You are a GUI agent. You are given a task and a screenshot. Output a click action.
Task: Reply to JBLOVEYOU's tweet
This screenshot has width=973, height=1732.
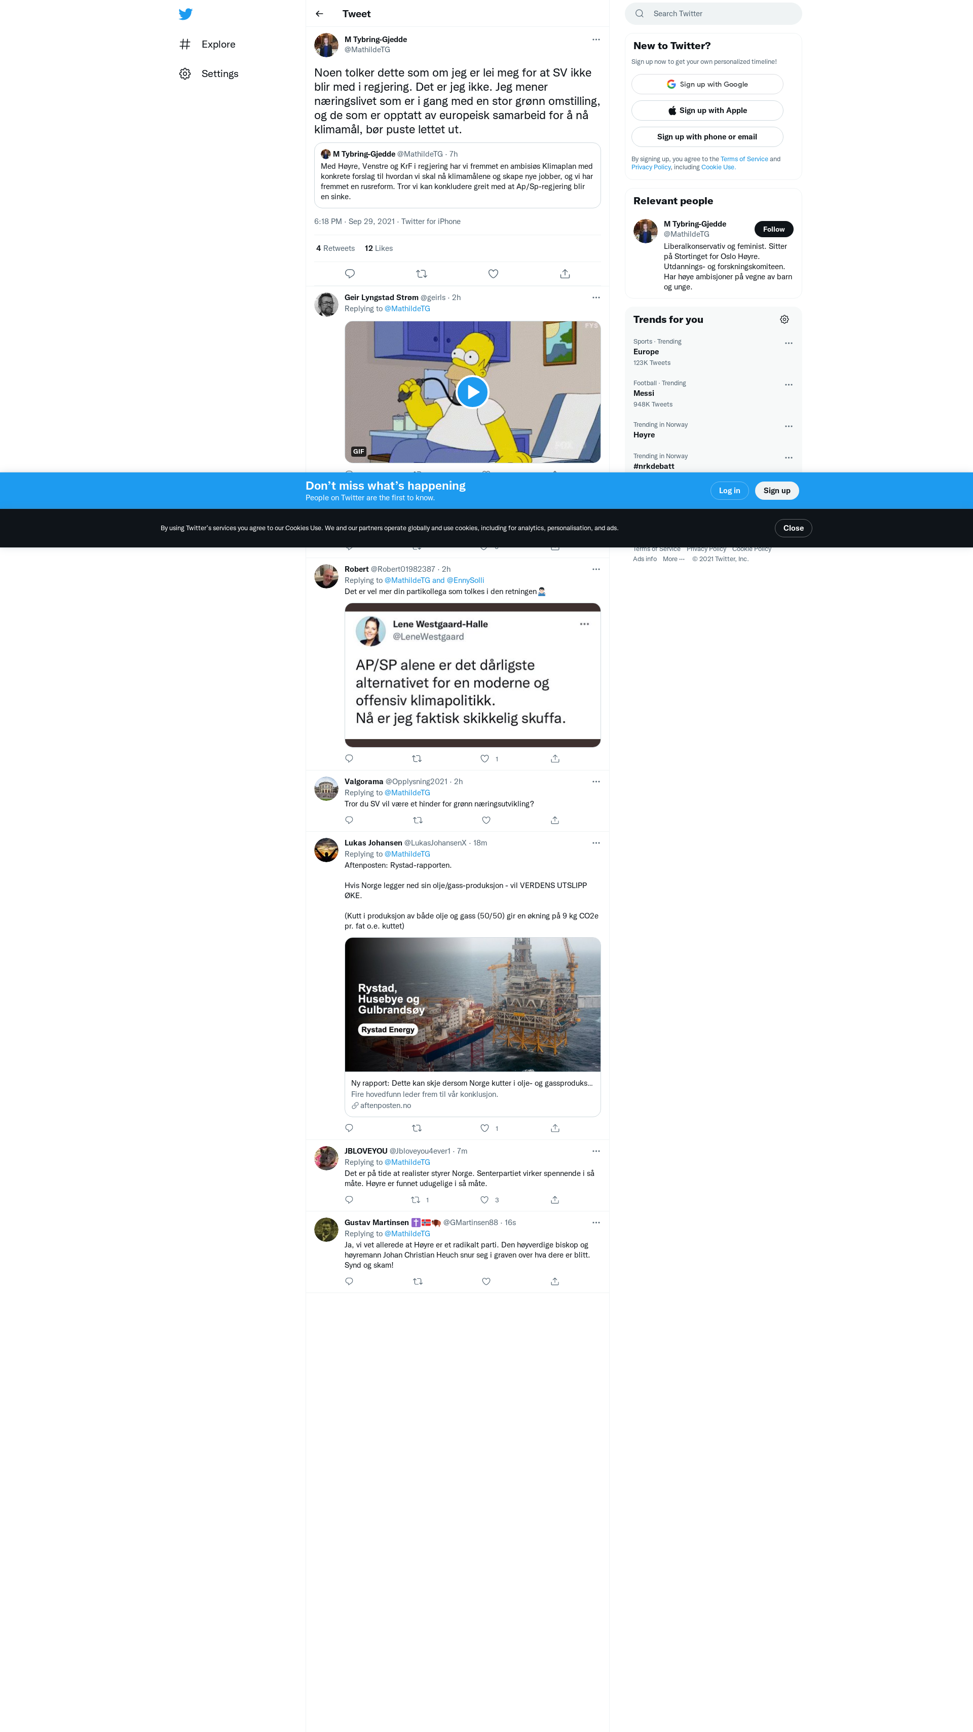349,1199
